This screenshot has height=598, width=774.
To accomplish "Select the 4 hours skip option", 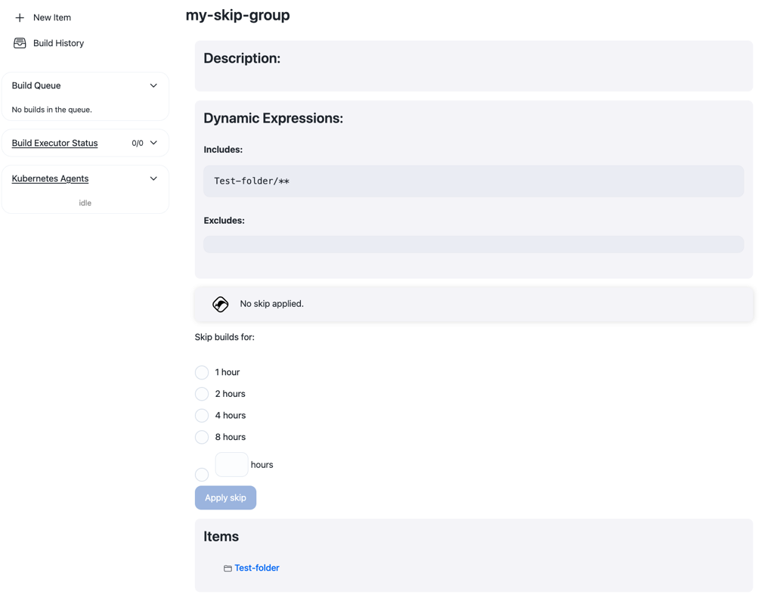I will click(x=202, y=416).
